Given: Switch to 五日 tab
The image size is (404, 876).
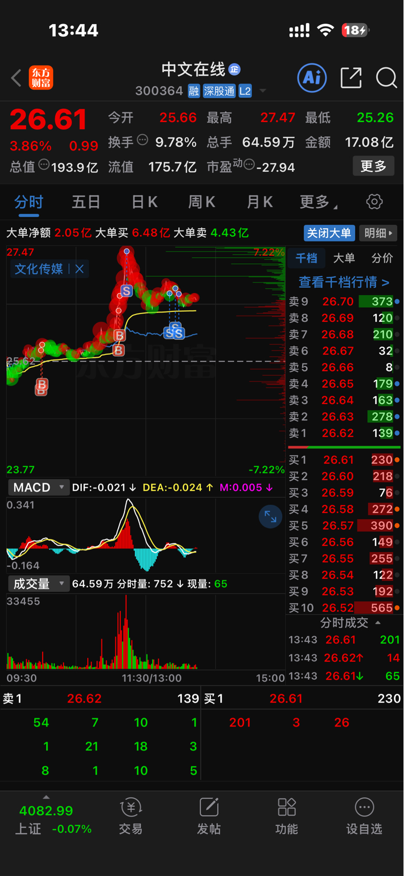Looking at the screenshot, I should (x=86, y=202).
